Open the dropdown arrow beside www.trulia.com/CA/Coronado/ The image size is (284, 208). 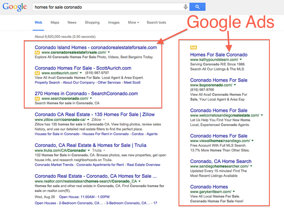pyautogui.click(x=89, y=151)
